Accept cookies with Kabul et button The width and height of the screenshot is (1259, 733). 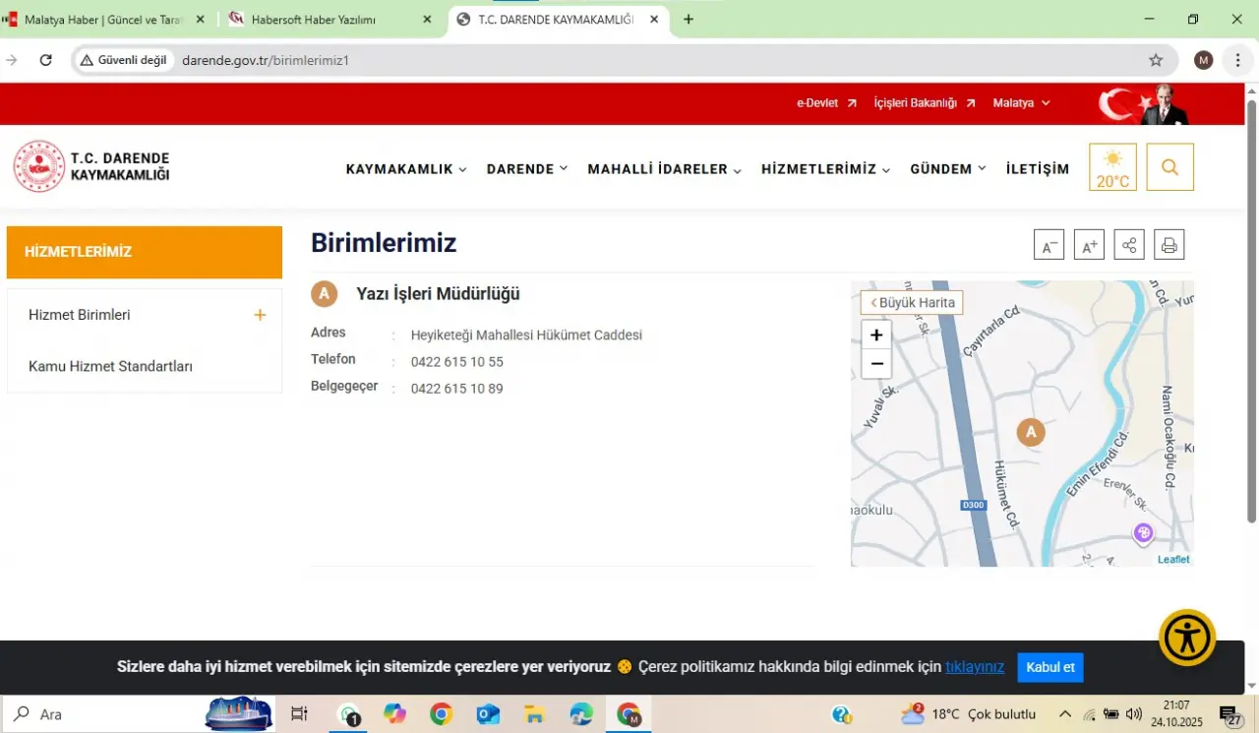1049,667
